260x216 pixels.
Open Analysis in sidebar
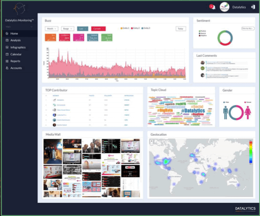[20, 40]
